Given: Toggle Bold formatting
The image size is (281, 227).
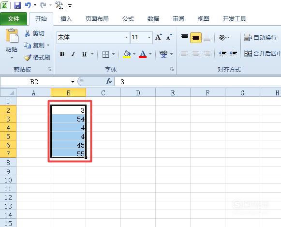Looking at the screenshot, I should pos(62,54).
